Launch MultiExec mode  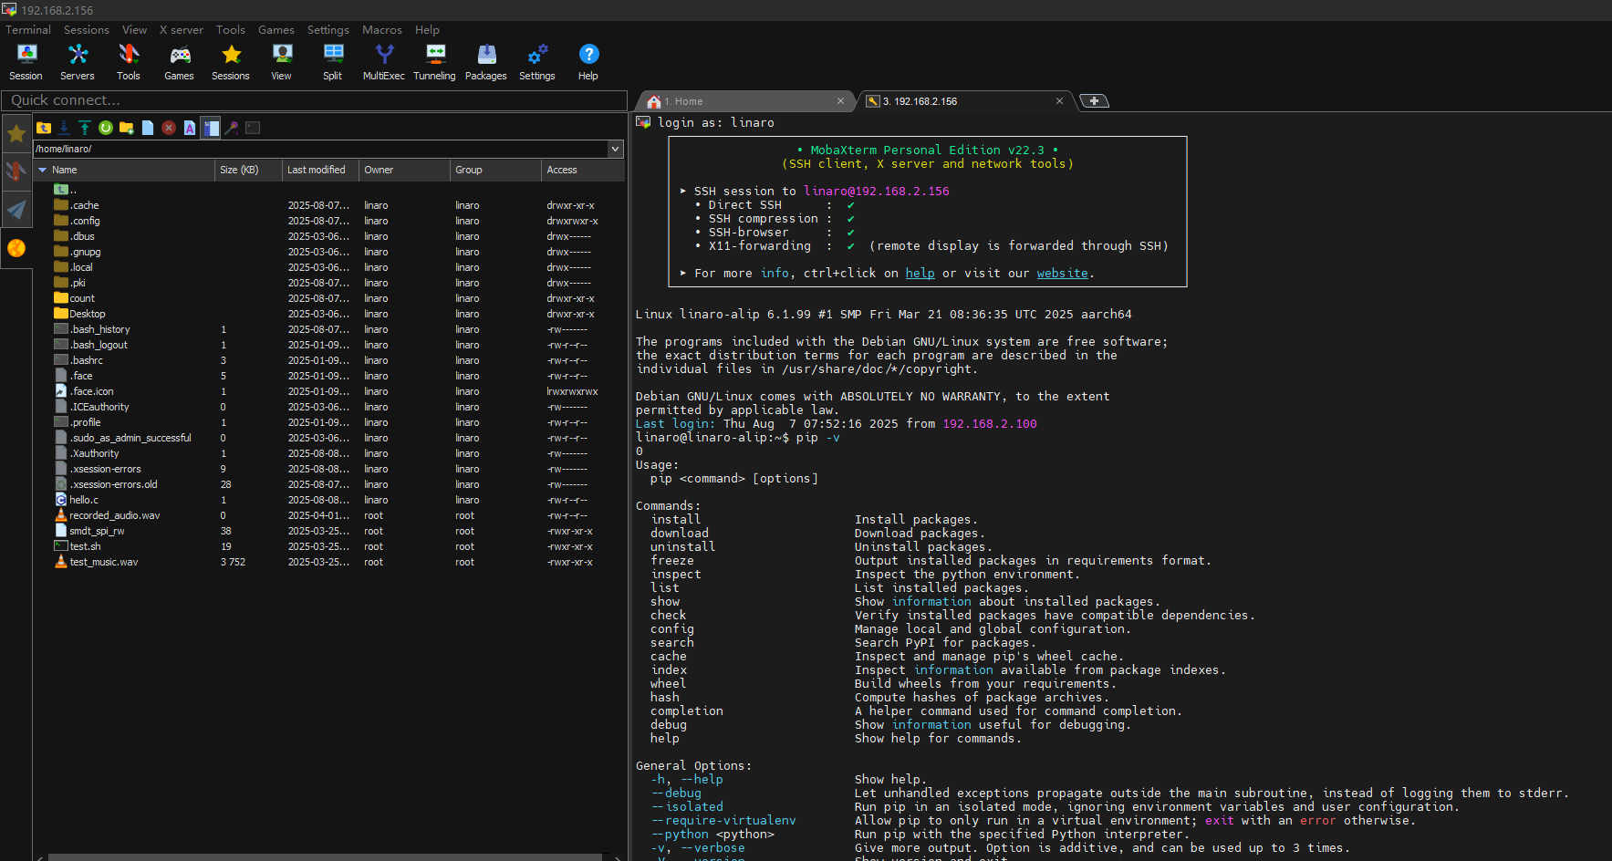(x=383, y=62)
